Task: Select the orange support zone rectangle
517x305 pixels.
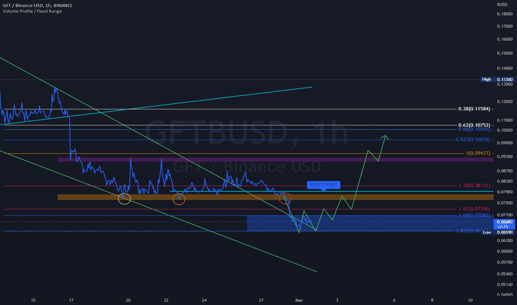Action: (x=275, y=197)
